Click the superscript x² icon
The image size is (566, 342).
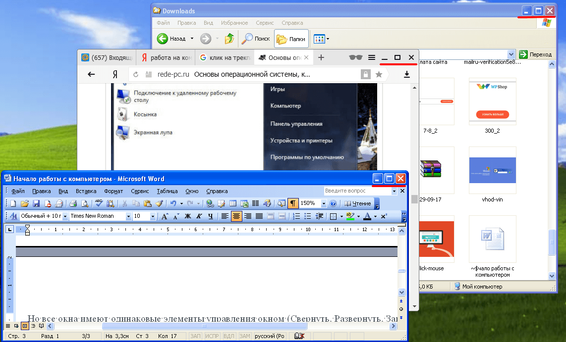pos(384,216)
